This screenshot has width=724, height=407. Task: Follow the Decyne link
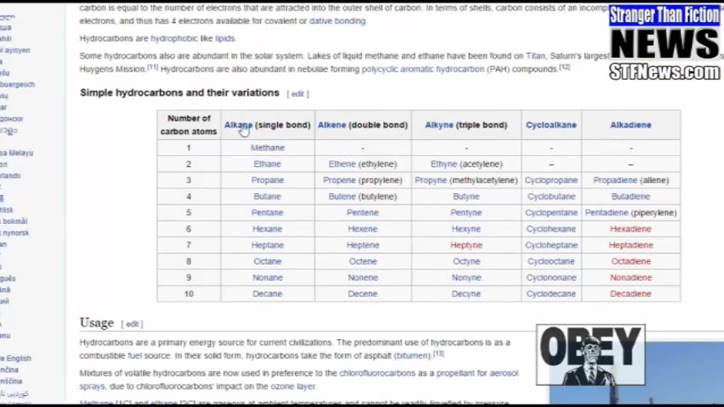[x=466, y=294]
